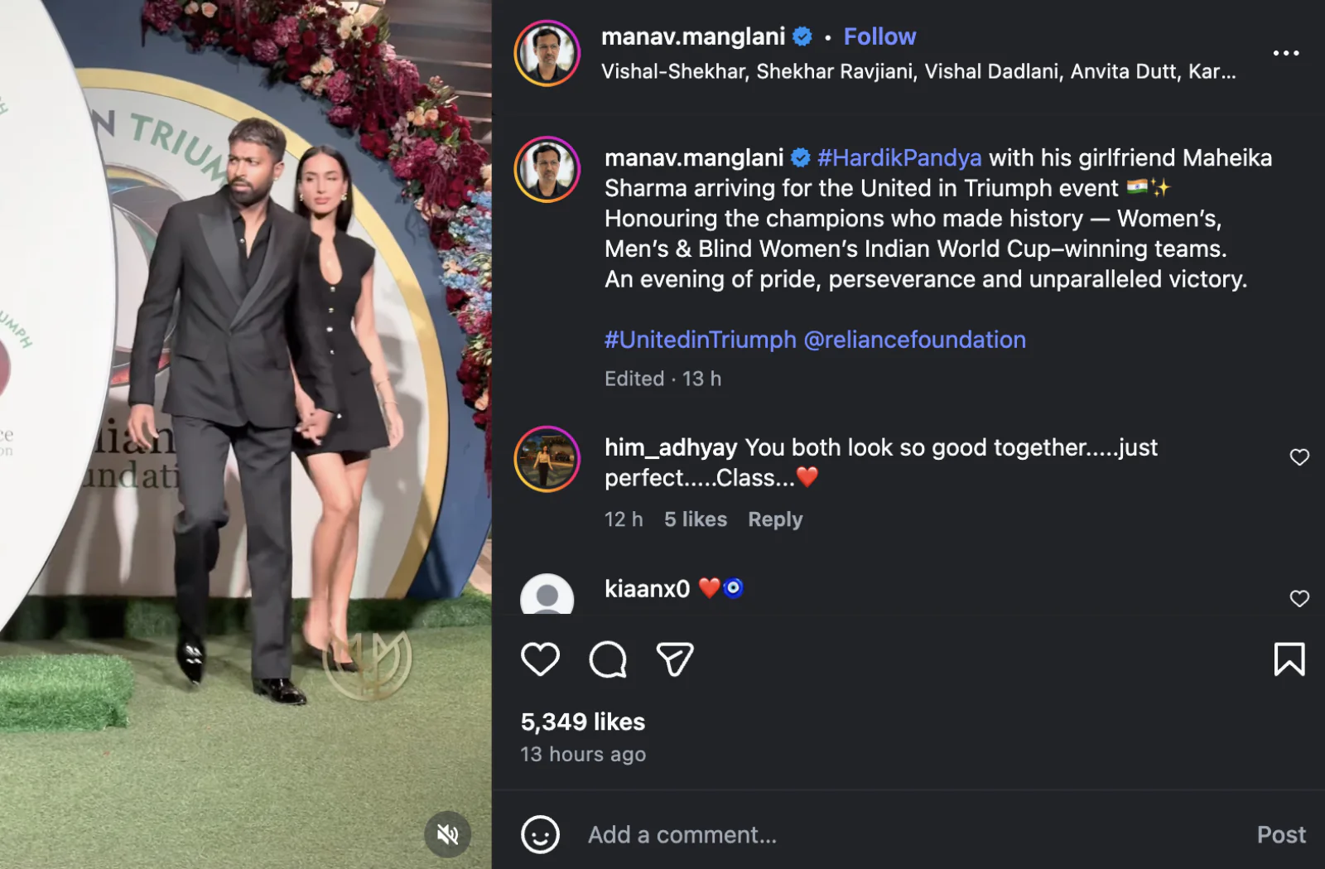Open the comments via speech bubble icon
Viewport: 1325px width, 869px height.
coord(609,659)
